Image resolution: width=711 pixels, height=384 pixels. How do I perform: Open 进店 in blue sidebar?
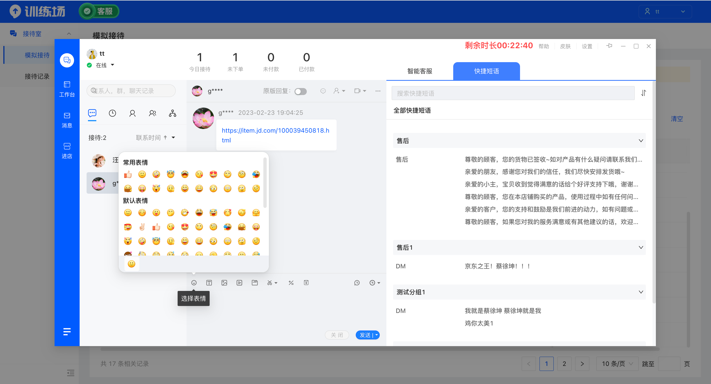[x=67, y=151]
